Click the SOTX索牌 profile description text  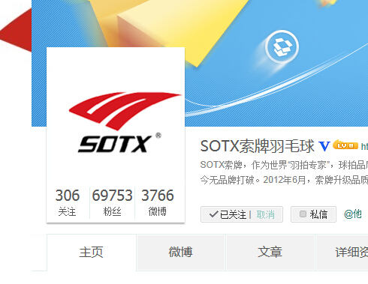[x=284, y=172]
